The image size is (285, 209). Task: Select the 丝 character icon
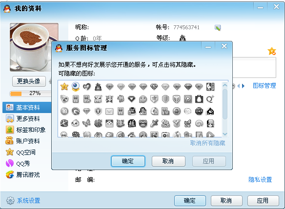coord(132,123)
